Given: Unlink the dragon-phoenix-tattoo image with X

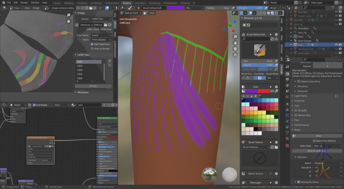Looking at the screenshot, I should coord(95,8).
